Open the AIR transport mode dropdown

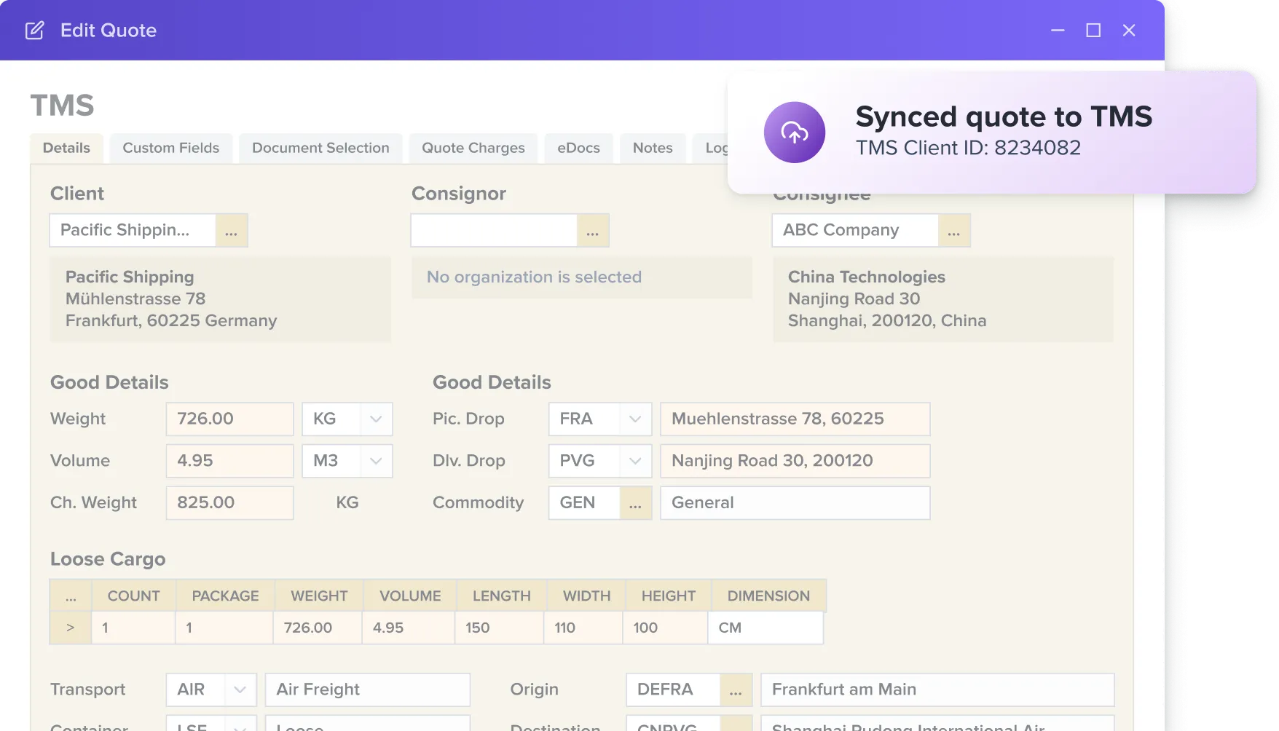pos(240,689)
